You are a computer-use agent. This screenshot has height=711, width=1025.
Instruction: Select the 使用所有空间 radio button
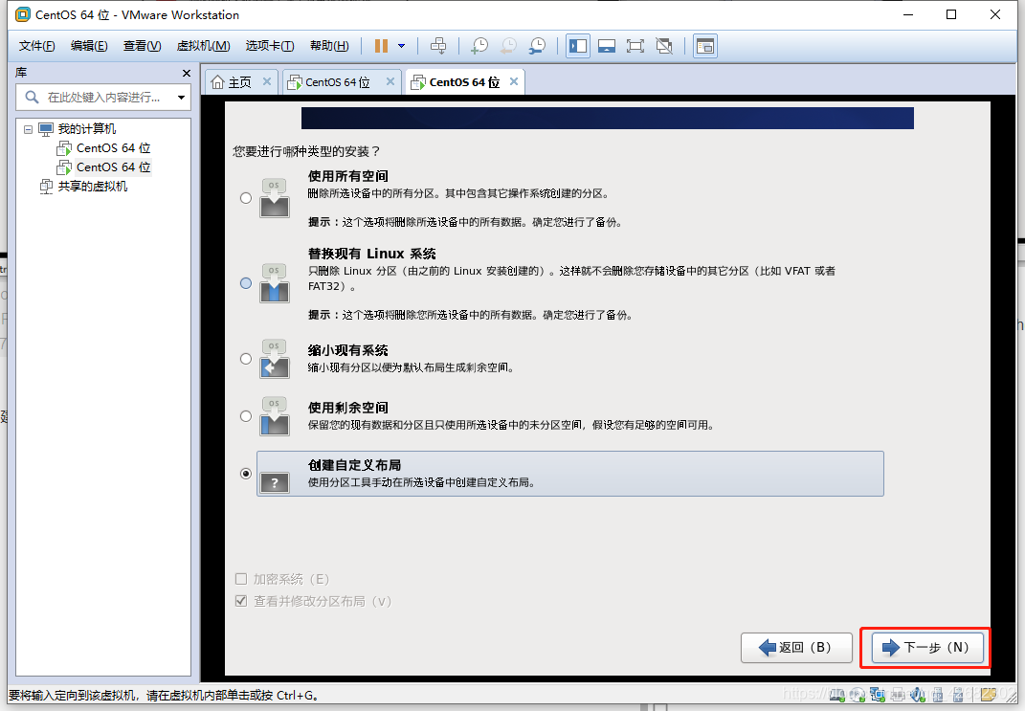246,198
